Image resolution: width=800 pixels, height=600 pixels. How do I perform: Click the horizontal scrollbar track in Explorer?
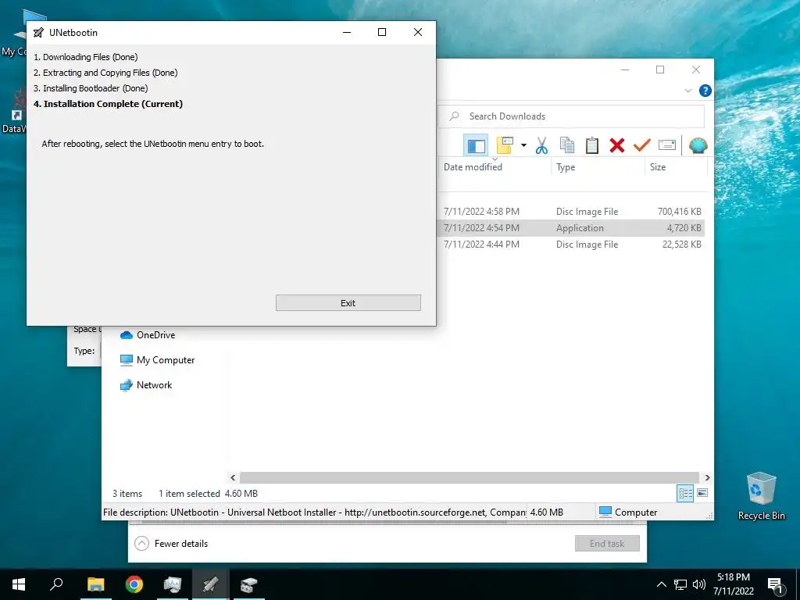pos(470,477)
